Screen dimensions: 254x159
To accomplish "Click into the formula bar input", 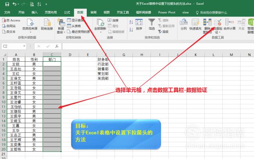I will point(158,46).
